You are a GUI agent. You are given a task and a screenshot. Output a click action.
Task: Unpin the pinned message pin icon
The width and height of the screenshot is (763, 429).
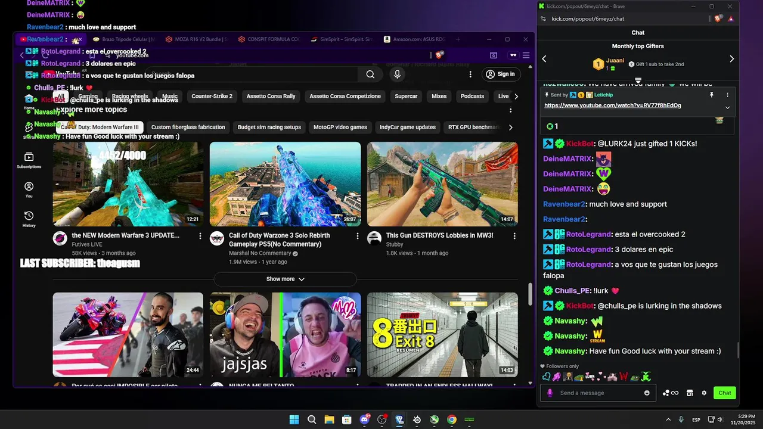tap(711, 95)
